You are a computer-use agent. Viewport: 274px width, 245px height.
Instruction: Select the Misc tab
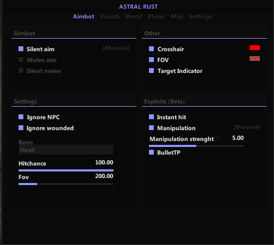[177, 16]
